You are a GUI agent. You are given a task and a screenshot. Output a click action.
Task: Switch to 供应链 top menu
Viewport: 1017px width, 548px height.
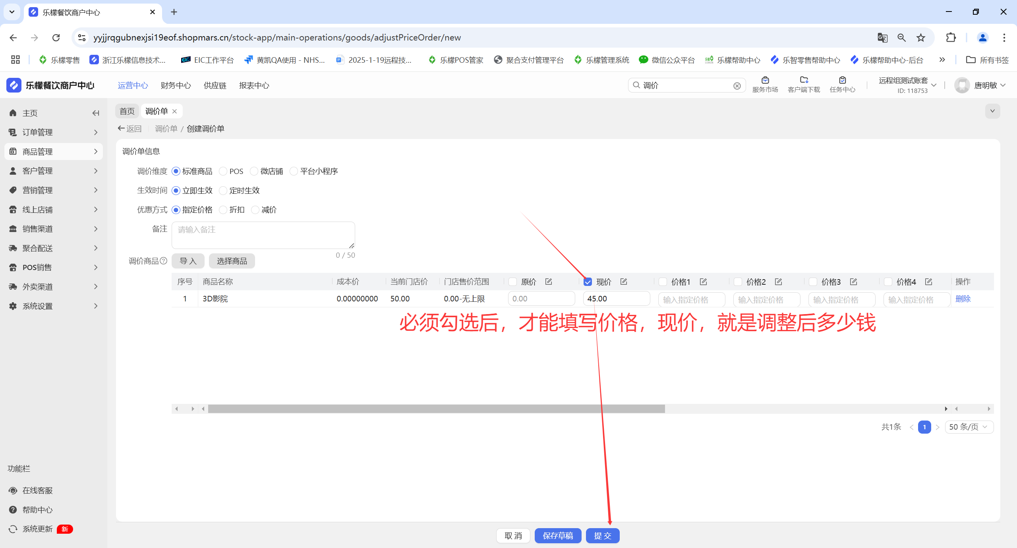[x=215, y=85]
